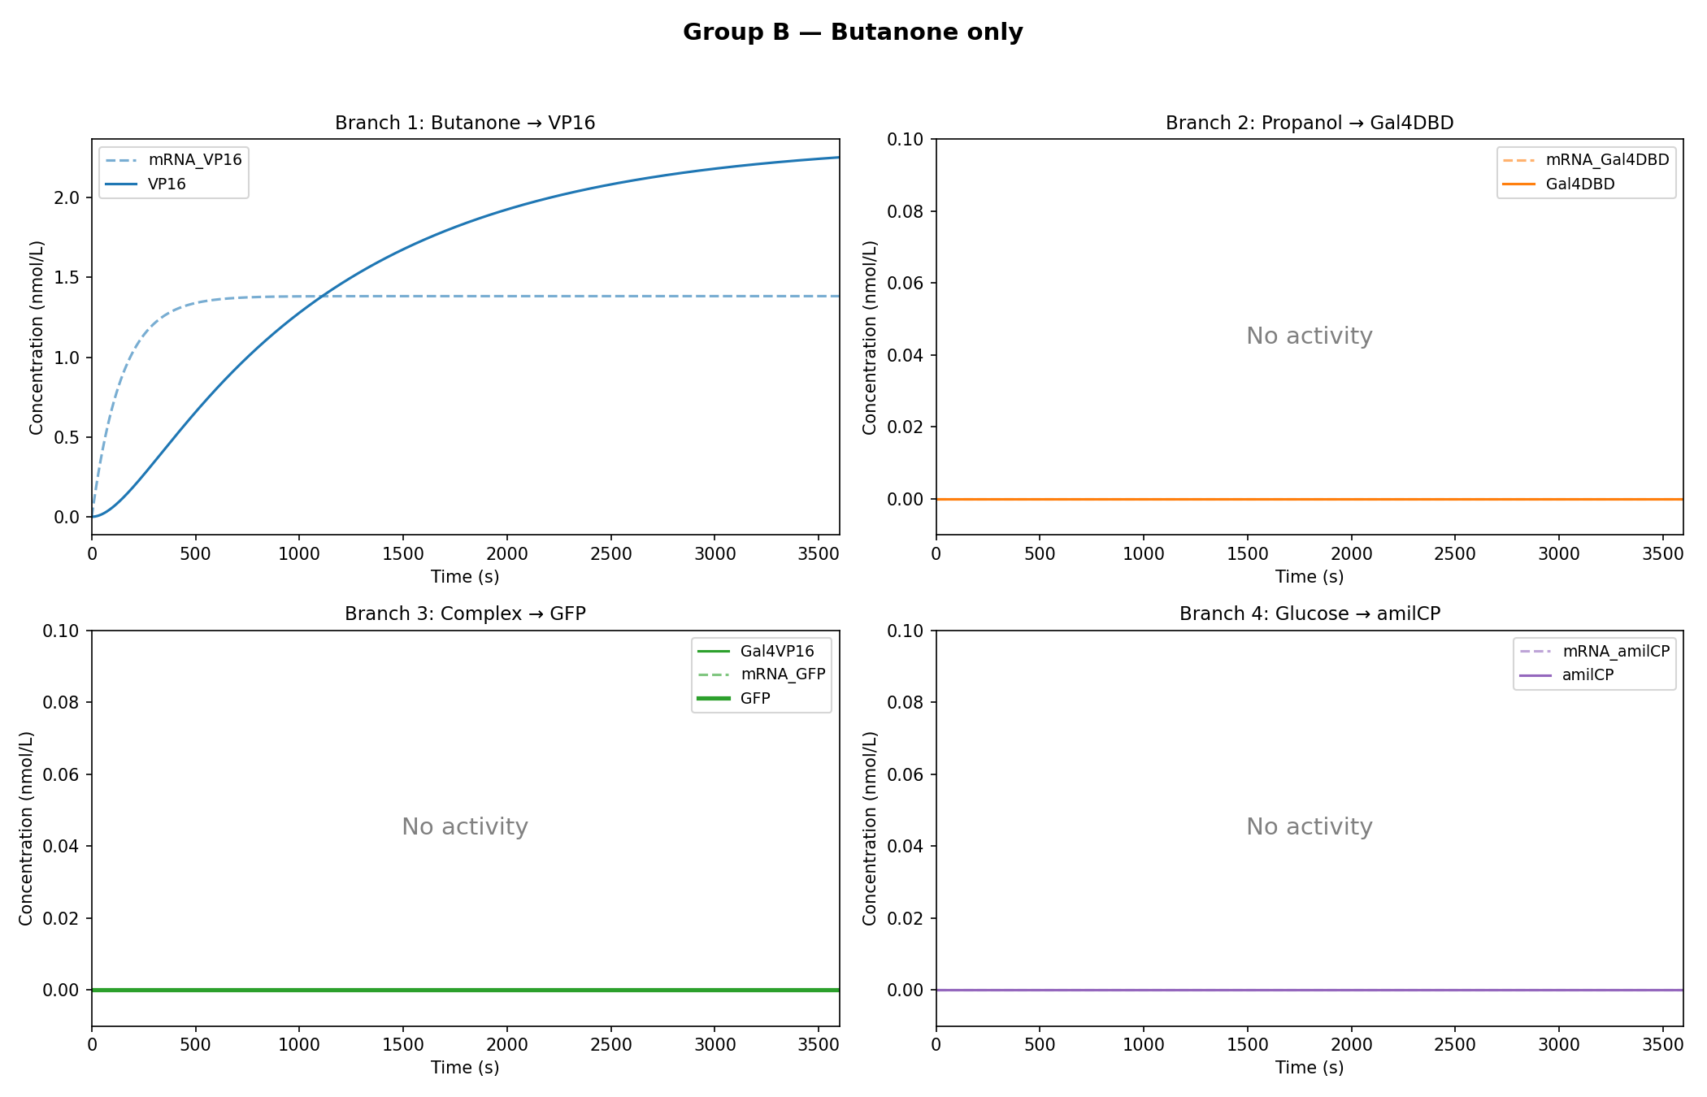Click the Branch 1 Butanone VP16 subplot title
The width and height of the screenshot is (1707, 1097).
click(465, 124)
